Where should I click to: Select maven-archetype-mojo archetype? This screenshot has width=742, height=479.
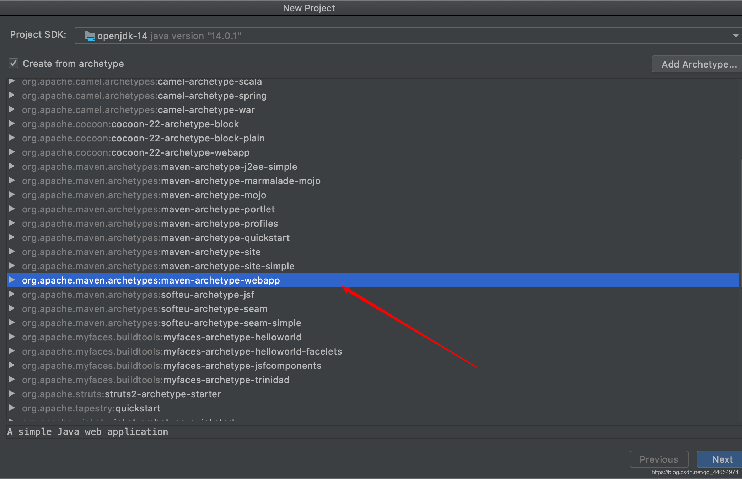144,195
